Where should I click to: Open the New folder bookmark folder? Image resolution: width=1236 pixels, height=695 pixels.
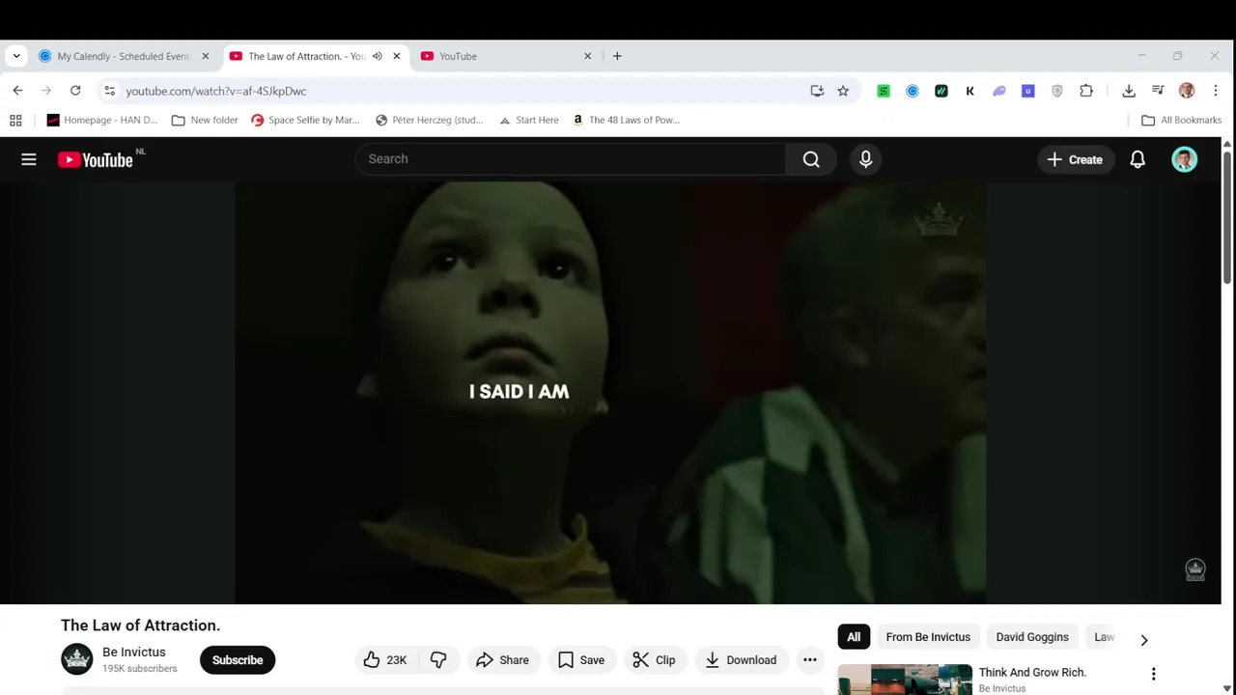tap(205, 121)
